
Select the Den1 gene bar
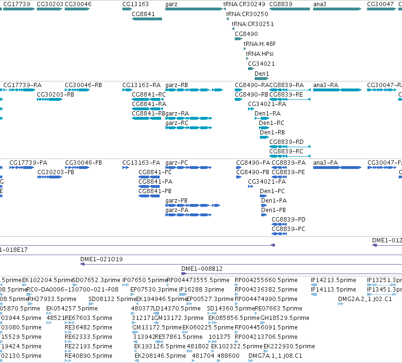262,79
